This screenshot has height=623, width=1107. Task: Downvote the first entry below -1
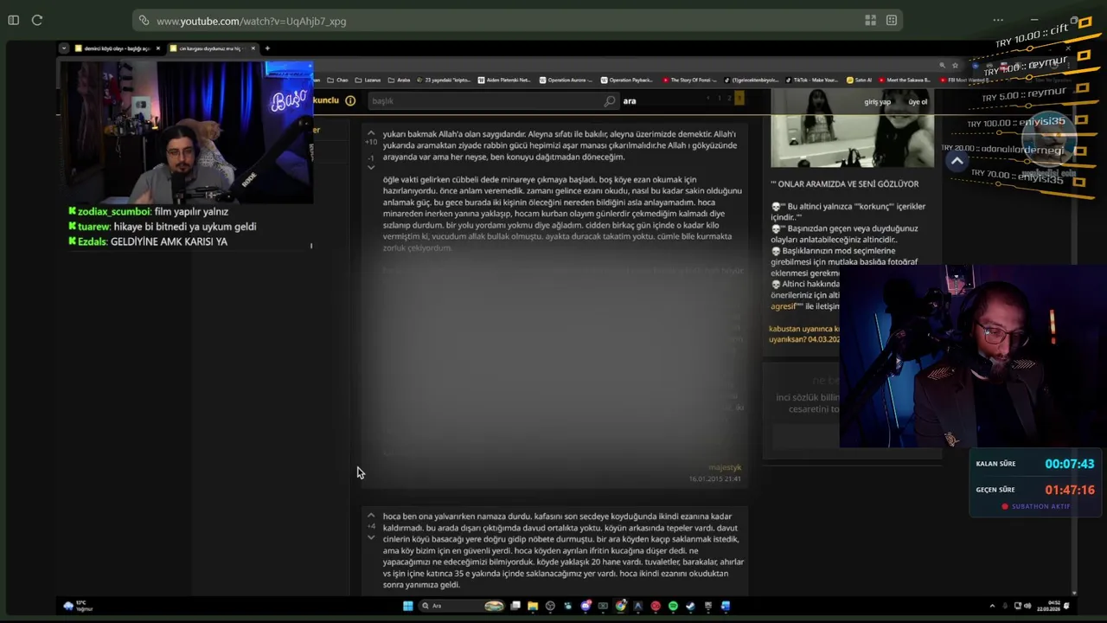(371, 167)
